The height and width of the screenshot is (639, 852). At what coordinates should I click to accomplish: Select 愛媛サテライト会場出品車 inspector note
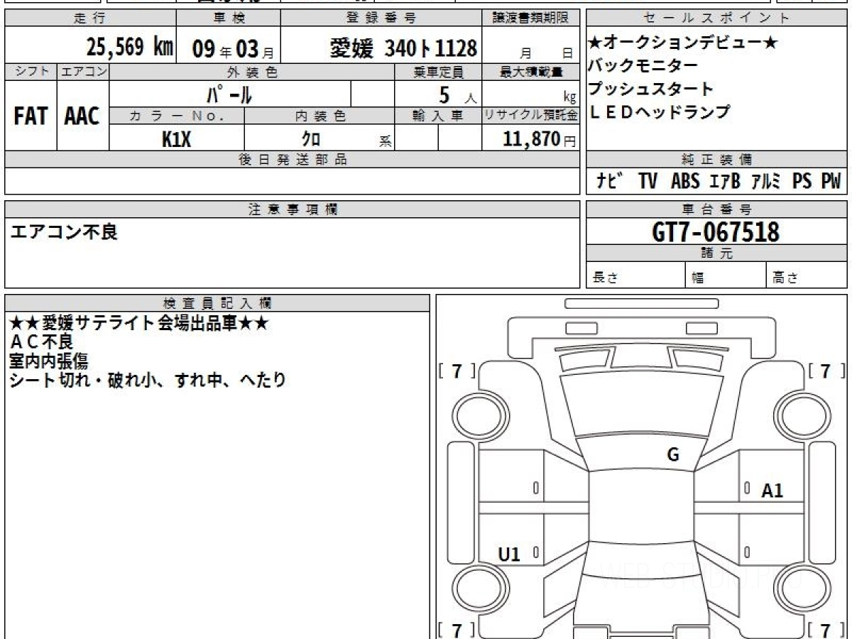[138, 323]
